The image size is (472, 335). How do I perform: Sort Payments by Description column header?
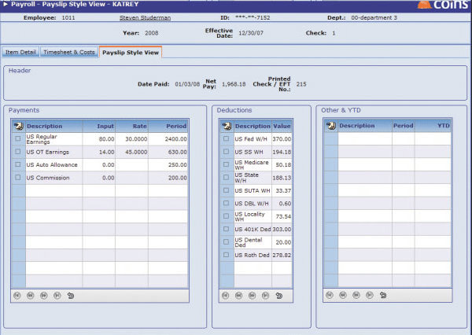[53, 126]
